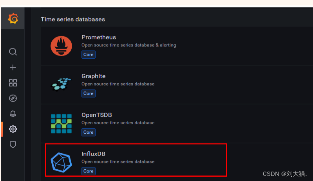Select the Prometheus data source title
Viewport: 313px width, 181px height.
(99, 37)
